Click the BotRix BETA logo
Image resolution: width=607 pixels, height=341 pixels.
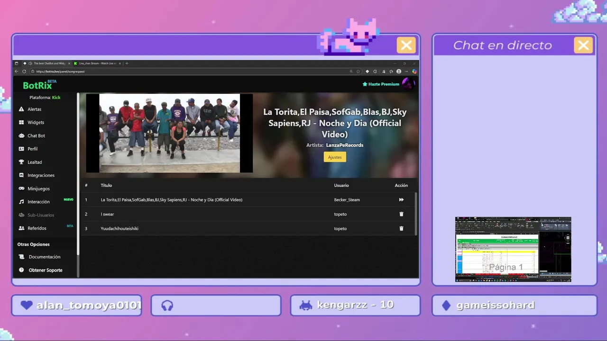point(39,85)
